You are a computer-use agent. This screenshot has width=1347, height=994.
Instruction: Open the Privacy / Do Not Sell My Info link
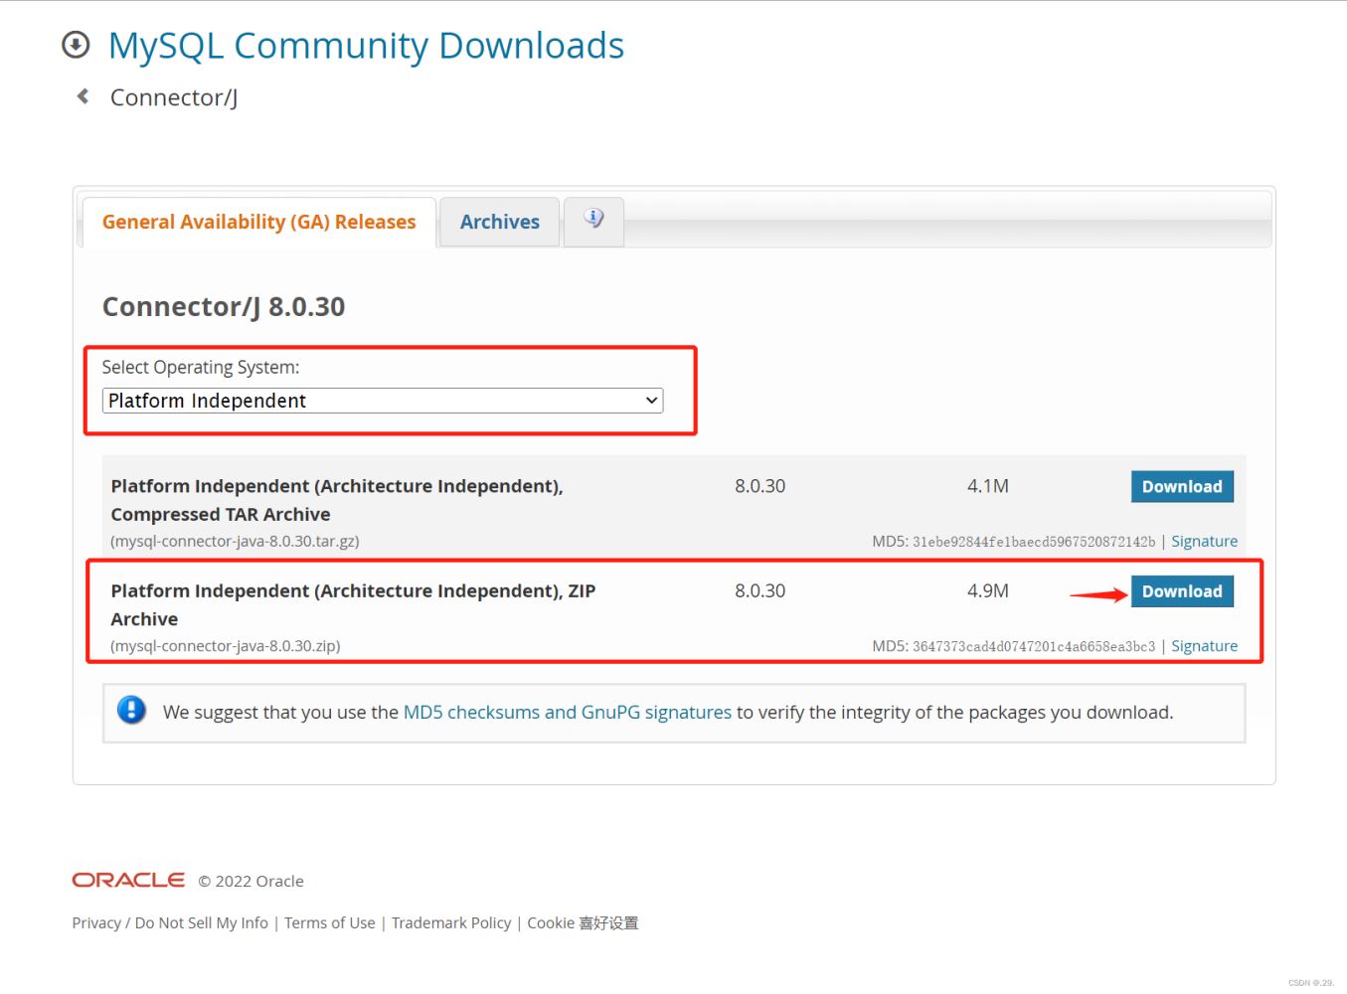coord(170,922)
